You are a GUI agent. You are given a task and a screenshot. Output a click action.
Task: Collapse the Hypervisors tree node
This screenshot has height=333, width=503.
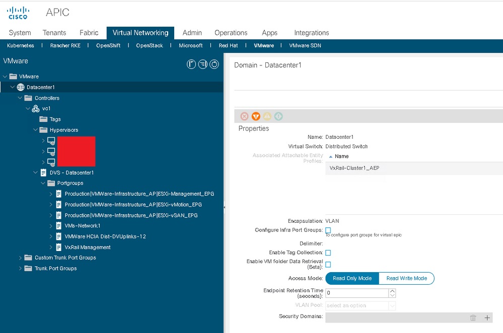pos(35,130)
